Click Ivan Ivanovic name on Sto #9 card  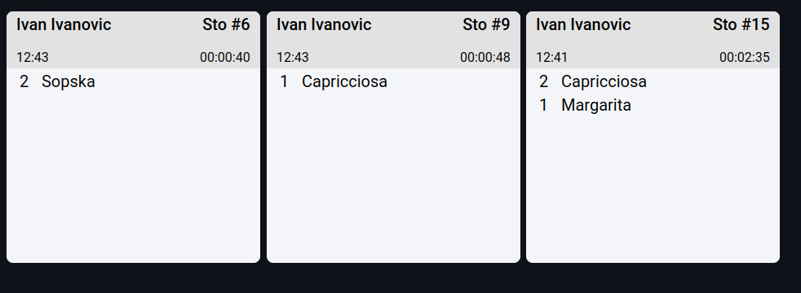tap(324, 24)
